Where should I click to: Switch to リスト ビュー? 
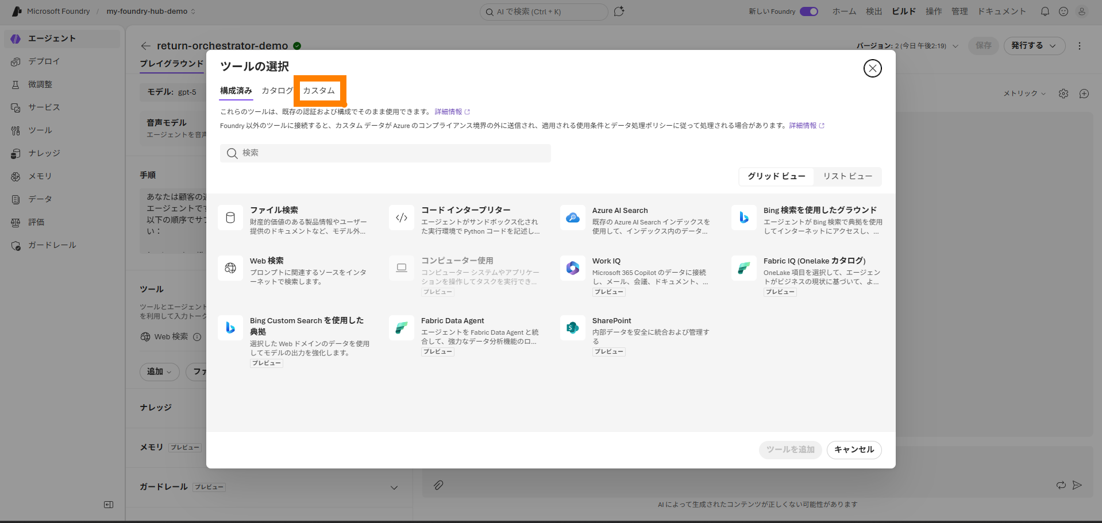tap(847, 176)
